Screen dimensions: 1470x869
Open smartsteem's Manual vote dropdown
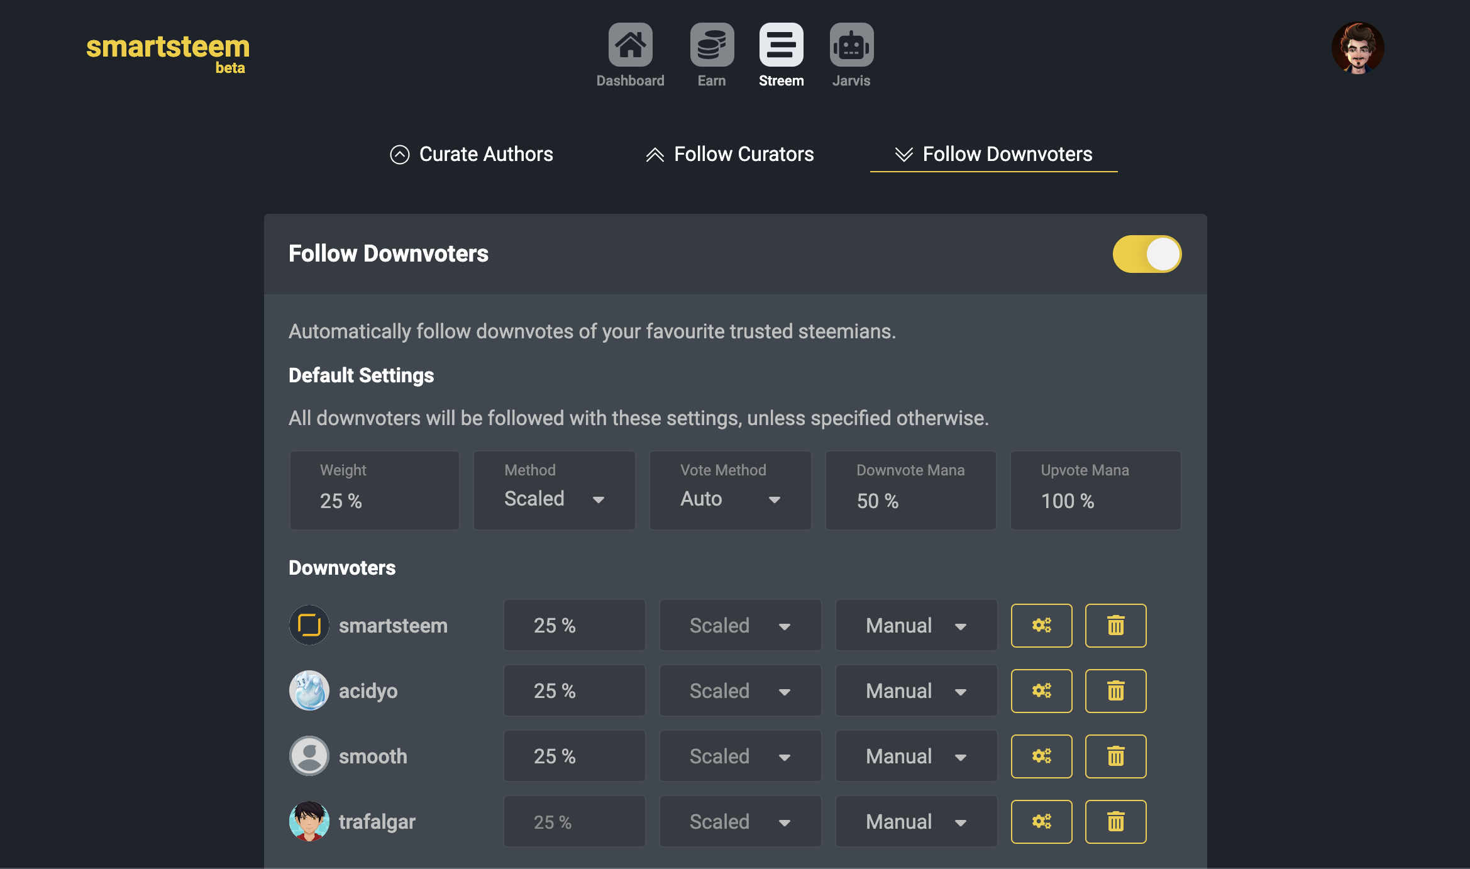(916, 625)
